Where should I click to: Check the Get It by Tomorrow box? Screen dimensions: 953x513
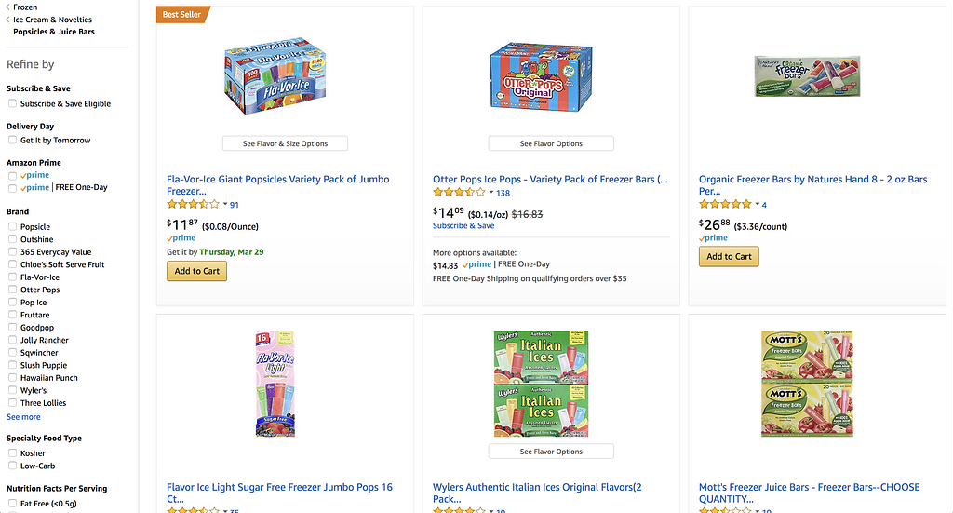pyautogui.click(x=13, y=141)
